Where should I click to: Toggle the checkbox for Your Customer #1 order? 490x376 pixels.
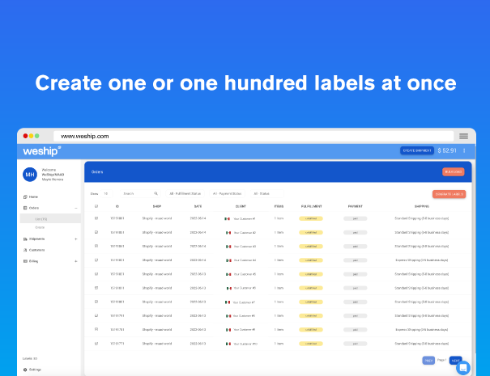coord(96,218)
